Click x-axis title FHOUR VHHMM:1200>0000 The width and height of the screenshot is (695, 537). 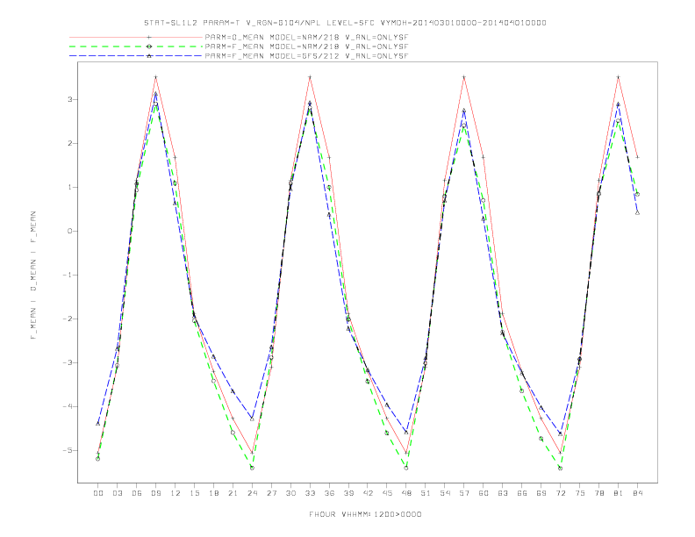tap(365, 514)
